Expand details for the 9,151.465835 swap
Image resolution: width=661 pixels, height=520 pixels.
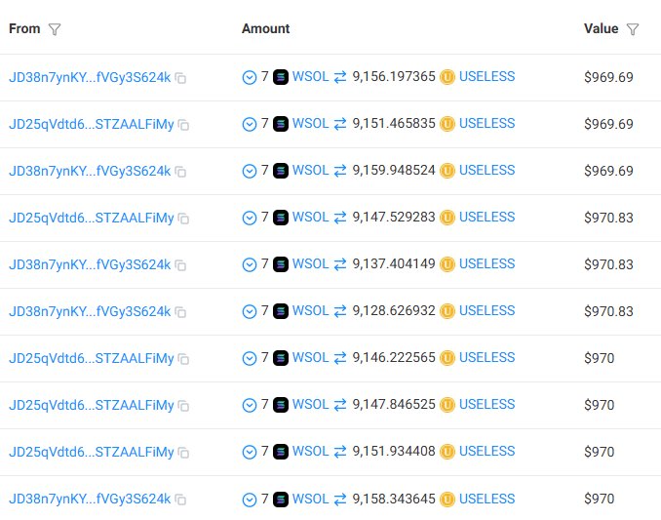(250, 125)
